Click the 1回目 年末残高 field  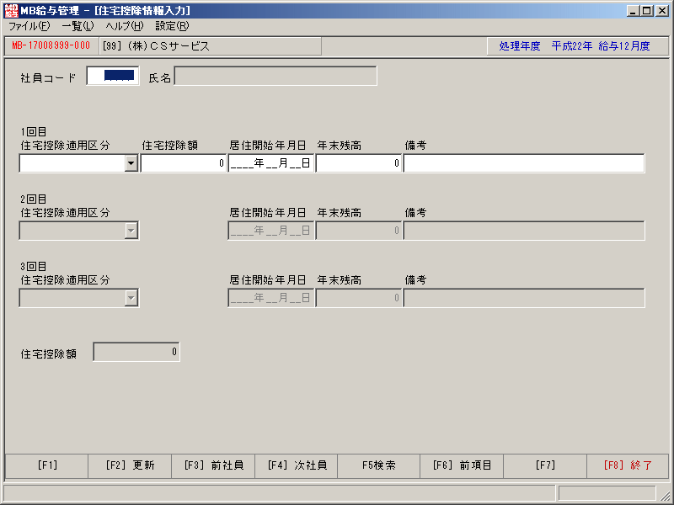359,163
